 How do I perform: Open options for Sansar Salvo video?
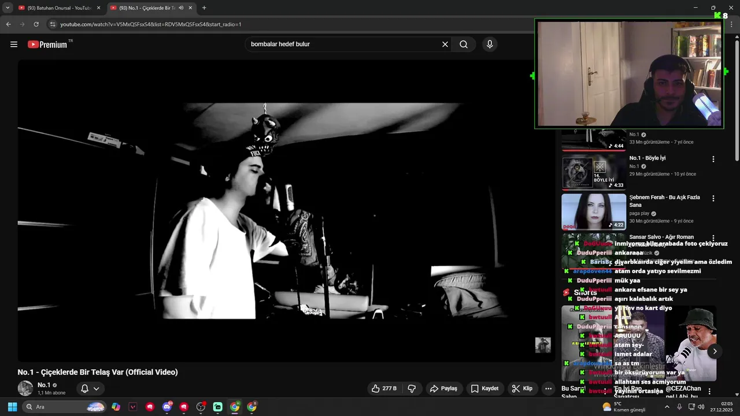click(x=713, y=237)
